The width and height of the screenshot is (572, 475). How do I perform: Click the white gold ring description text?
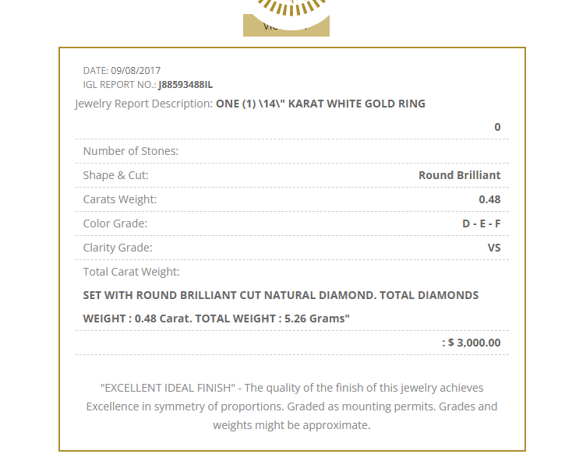[x=320, y=104]
